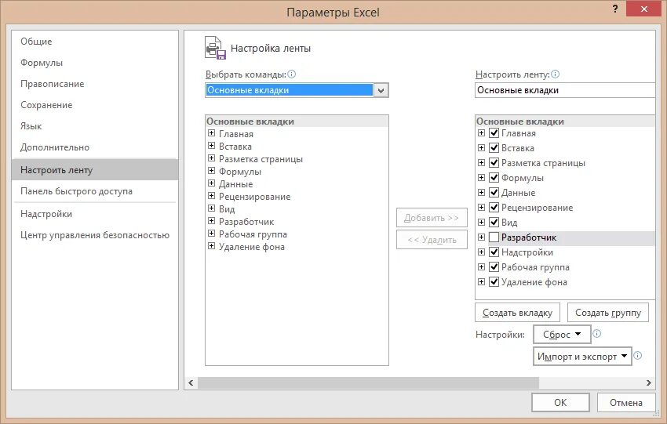Toggle the Формулы checkbox in right list

point(494,178)
